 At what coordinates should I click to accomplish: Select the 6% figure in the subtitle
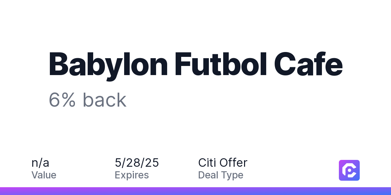(62, 100)
